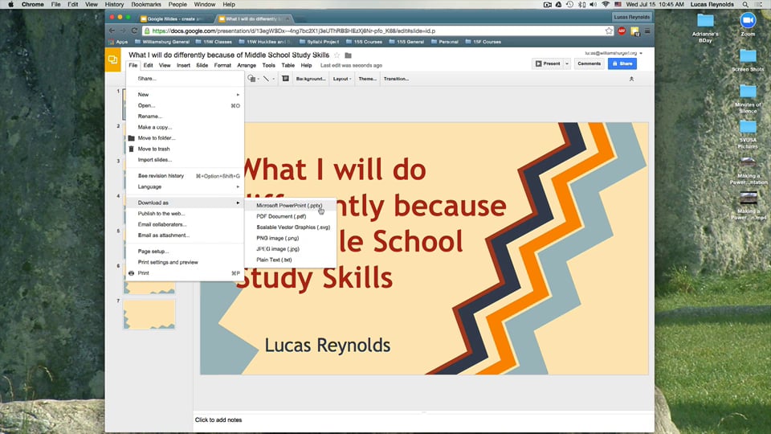Expand the Language submenu
This screenshot has width=771, height=434.
click(185, 187)
